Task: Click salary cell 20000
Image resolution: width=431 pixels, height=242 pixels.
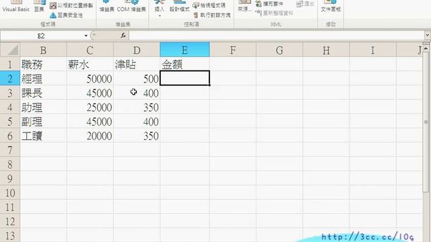Action: coord(90,136)
